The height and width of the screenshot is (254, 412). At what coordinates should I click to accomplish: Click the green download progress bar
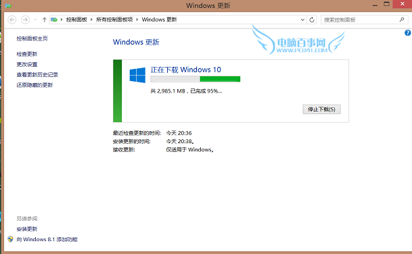[196, 79]
